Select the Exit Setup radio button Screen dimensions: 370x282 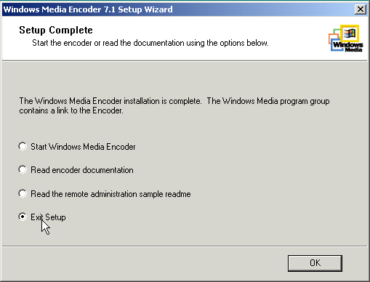coord(23,217)
